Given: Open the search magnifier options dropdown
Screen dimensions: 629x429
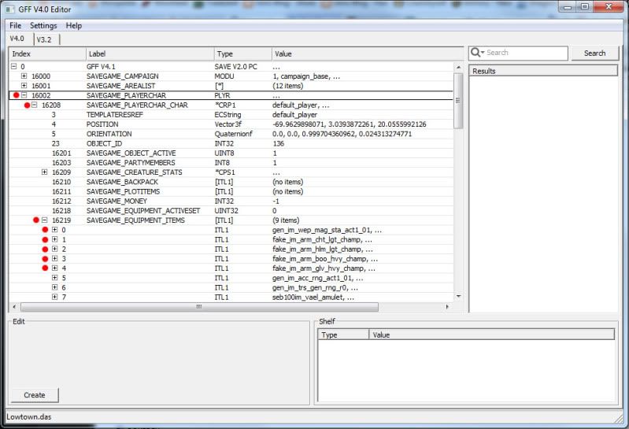Looking at the screenshot, I should [x=477, y=53].
